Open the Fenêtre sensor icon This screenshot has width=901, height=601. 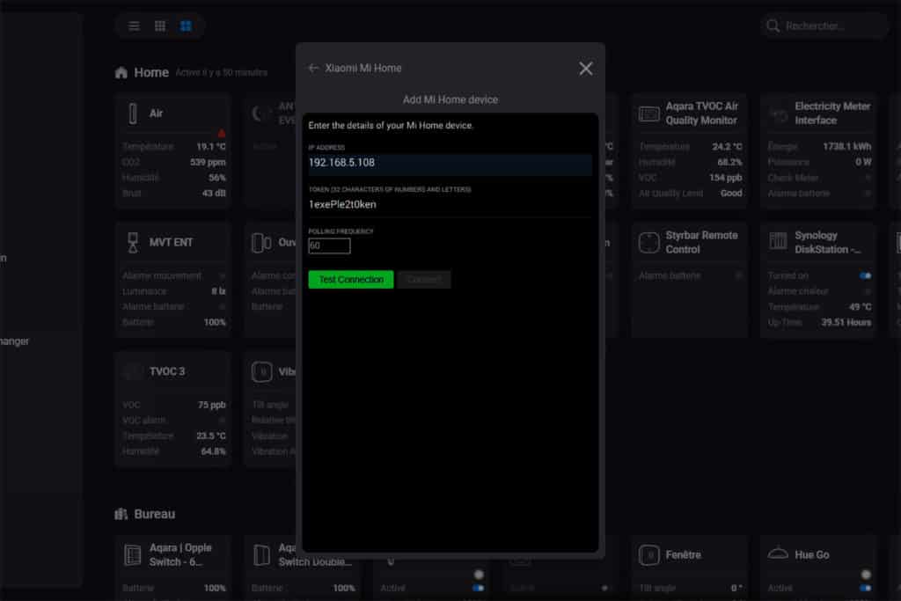(x=648, y=555)
